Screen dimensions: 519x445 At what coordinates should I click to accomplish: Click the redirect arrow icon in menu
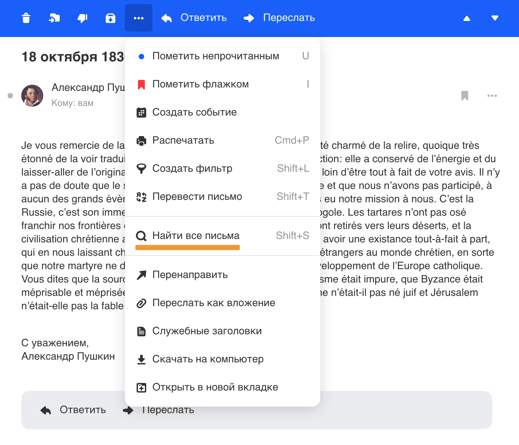pos(141,275)
